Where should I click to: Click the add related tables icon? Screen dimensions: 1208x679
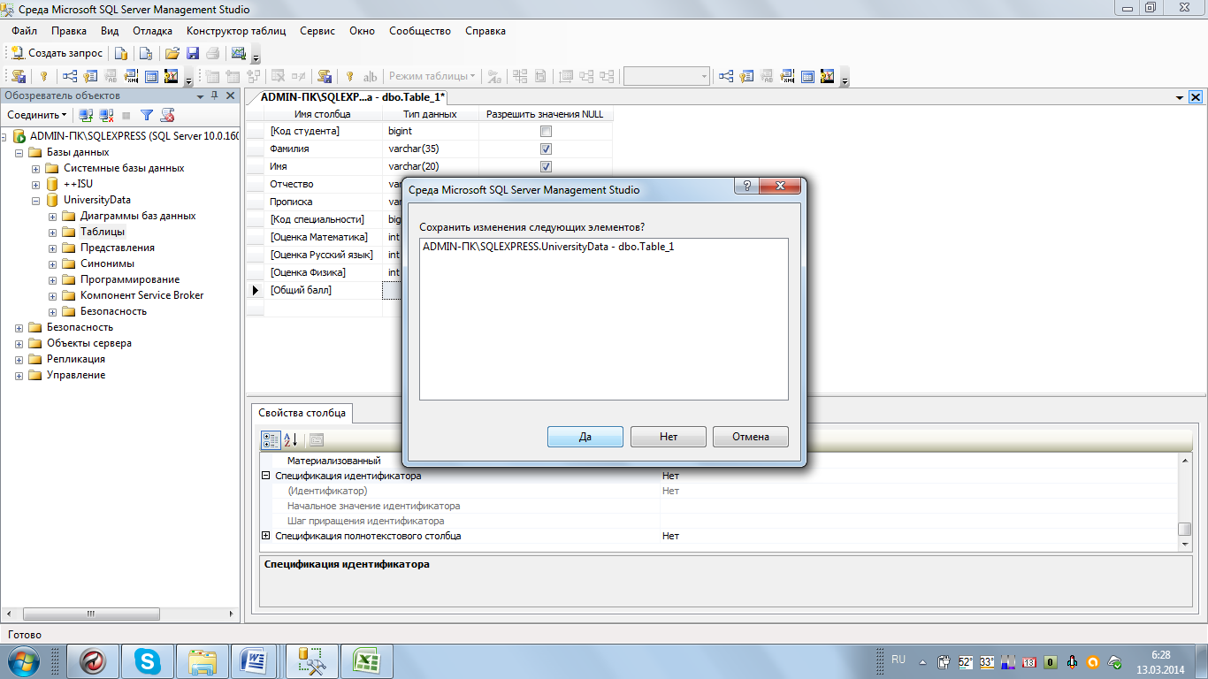click(254, 77)
